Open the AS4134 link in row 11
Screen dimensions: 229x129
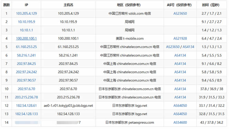180,97
